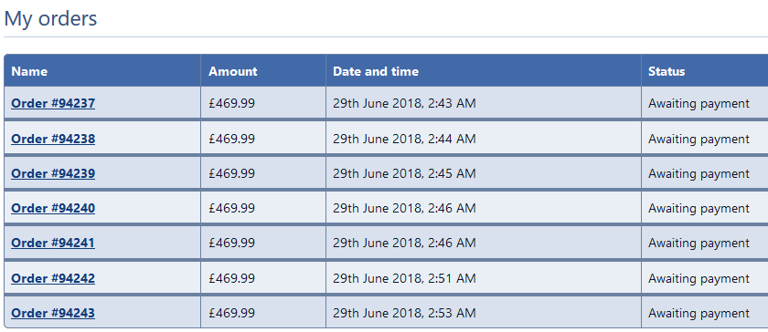This screenshot has height=332, width=768.
Task: Open the Order #94239 link
Action: point(53,173)
